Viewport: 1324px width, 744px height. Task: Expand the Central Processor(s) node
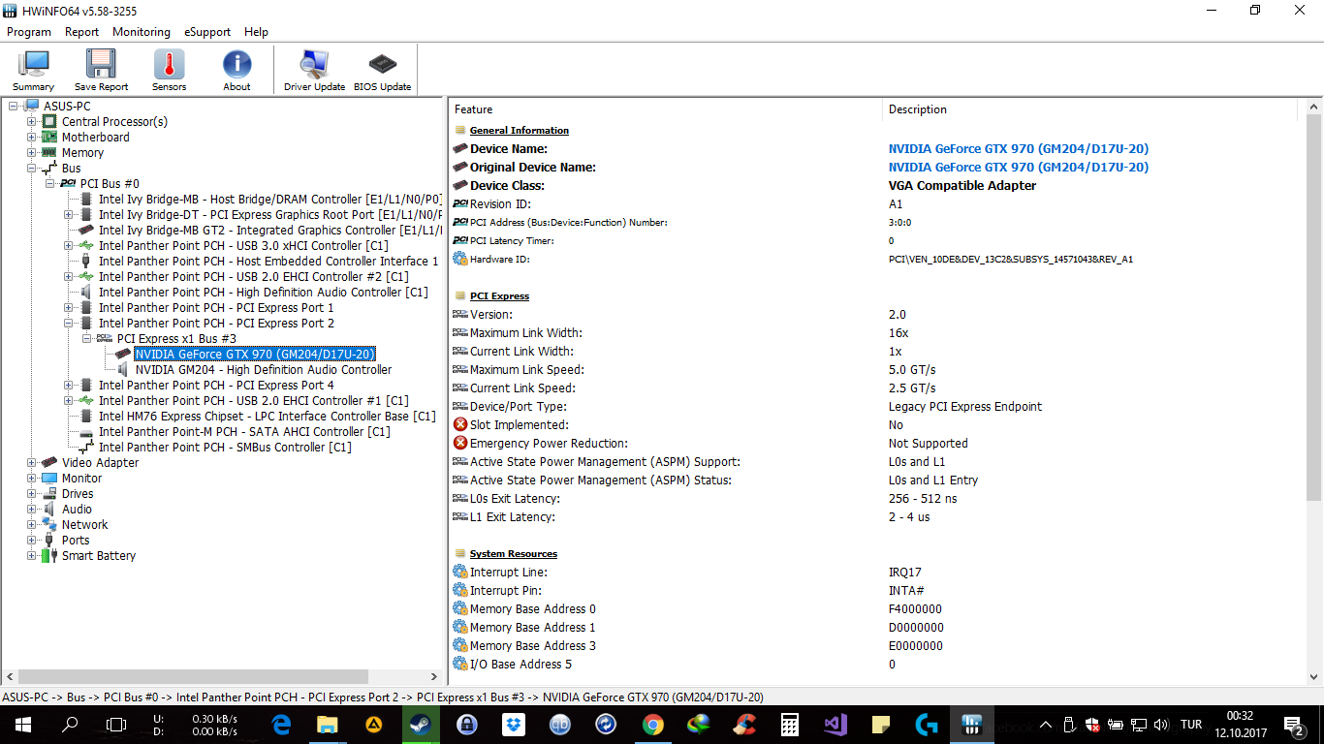pos(32,122)
